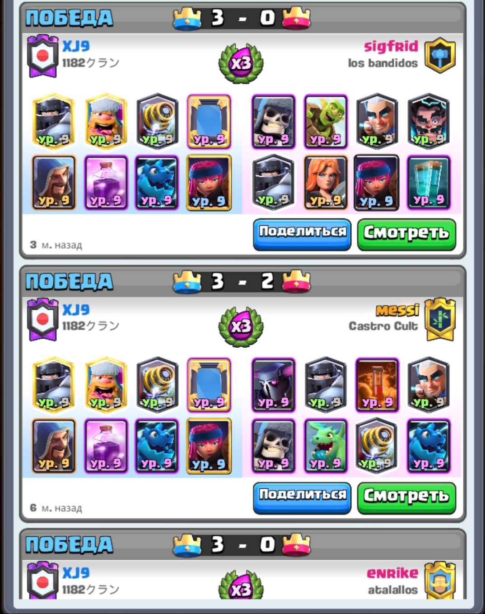
Task: Tap the Clone spell card in sigfrid's deck
Action: (429, 183)
